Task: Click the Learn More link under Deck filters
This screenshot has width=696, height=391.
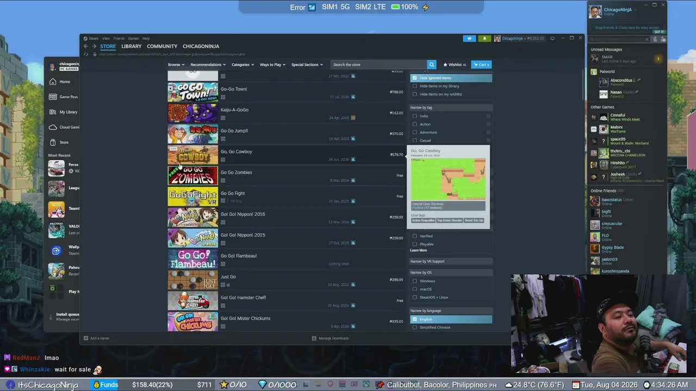Action: pyautogui.click(x=418, y=250)
